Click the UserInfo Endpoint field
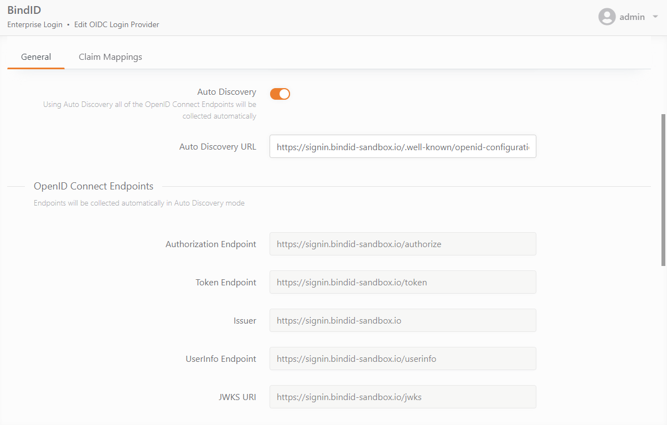 (x=403, y=359)
